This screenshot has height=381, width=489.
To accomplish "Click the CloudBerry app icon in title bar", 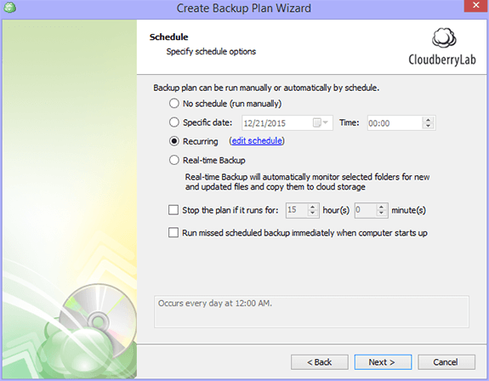I will coord(9,8).
